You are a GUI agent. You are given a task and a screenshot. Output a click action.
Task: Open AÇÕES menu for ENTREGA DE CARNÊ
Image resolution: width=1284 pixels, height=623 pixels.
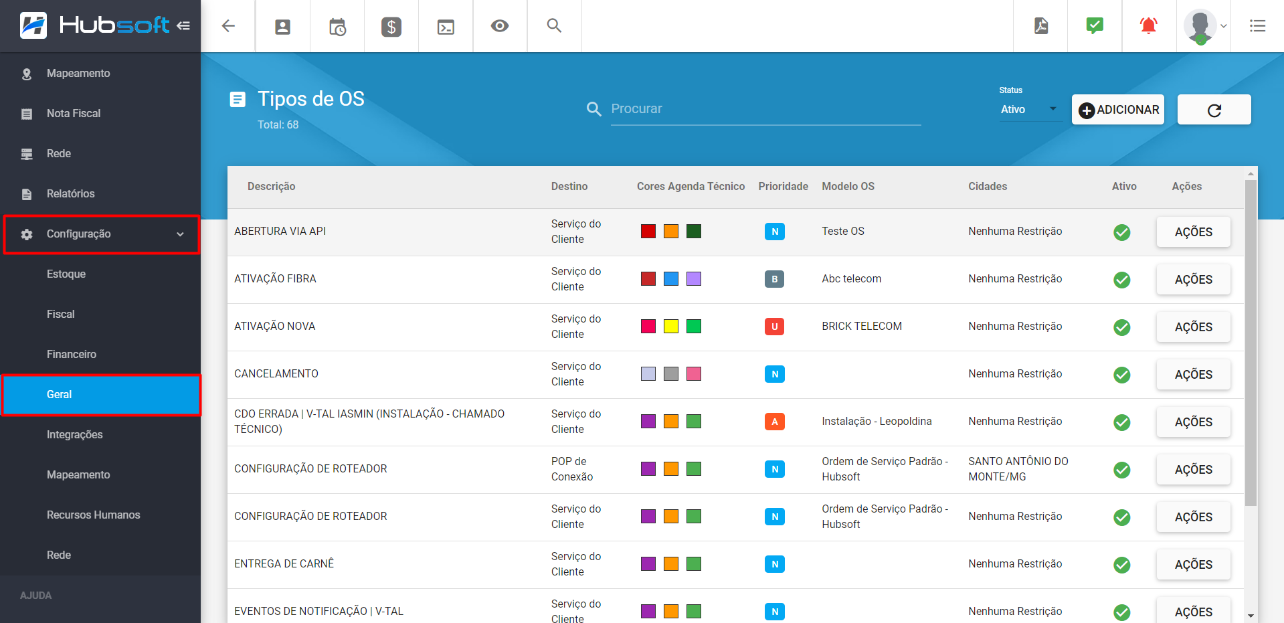coord(1194,565)
